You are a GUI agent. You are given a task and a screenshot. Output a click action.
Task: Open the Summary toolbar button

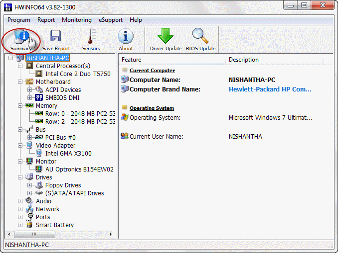pyautogui.click(x=21, y=40)
